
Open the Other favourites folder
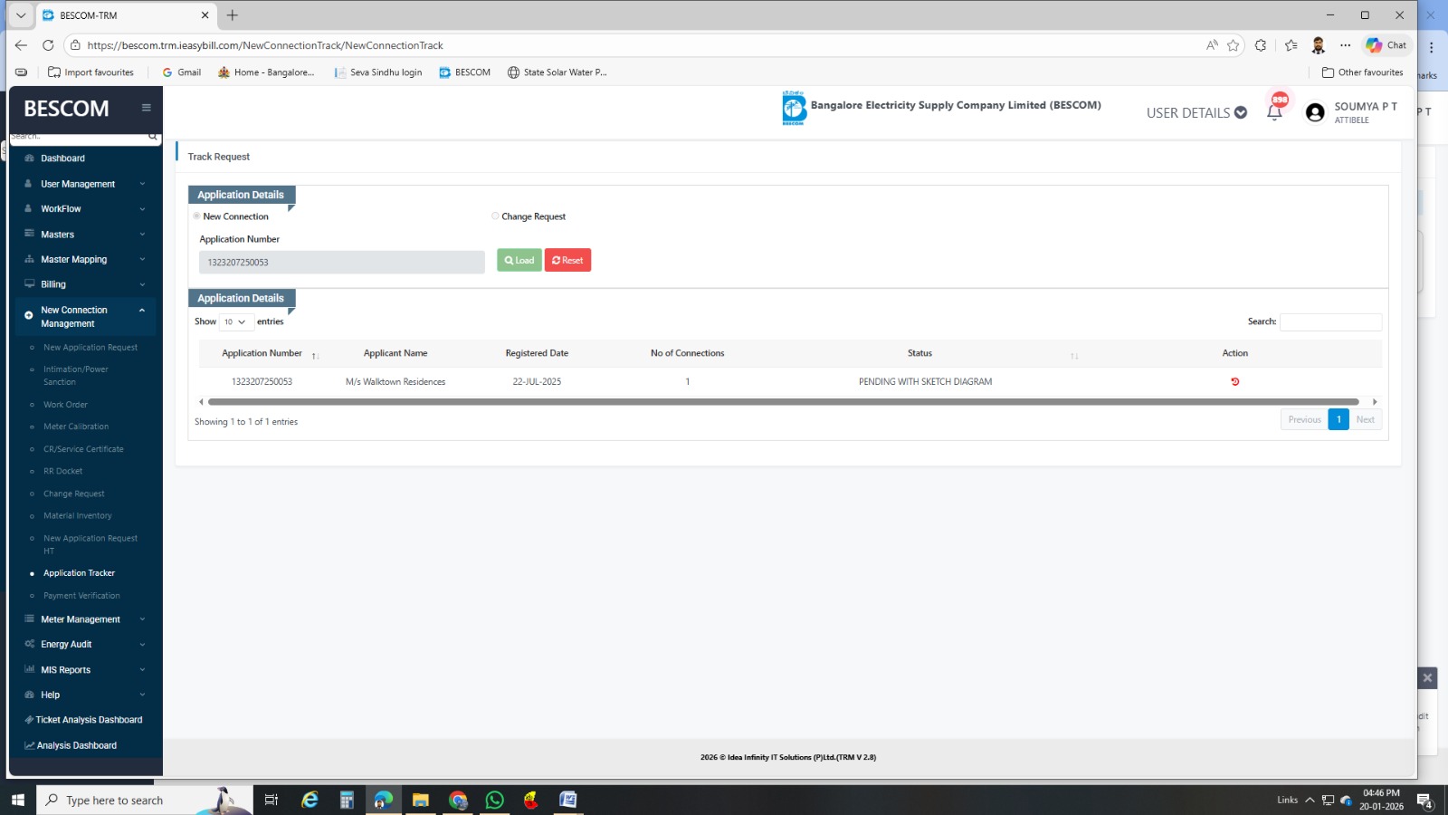(x=1362, y=72)
